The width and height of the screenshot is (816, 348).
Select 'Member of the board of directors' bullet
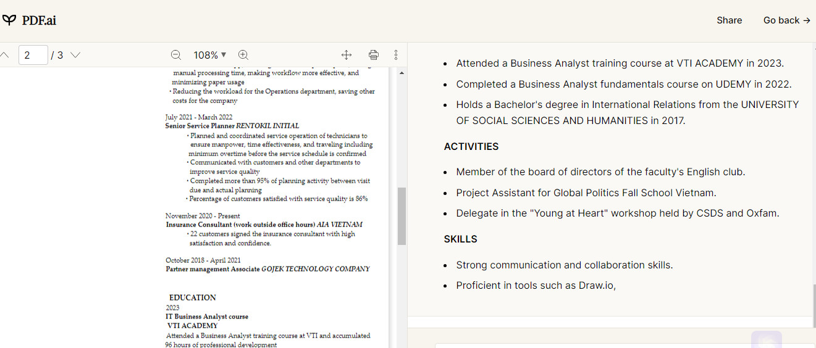(601, 172)
